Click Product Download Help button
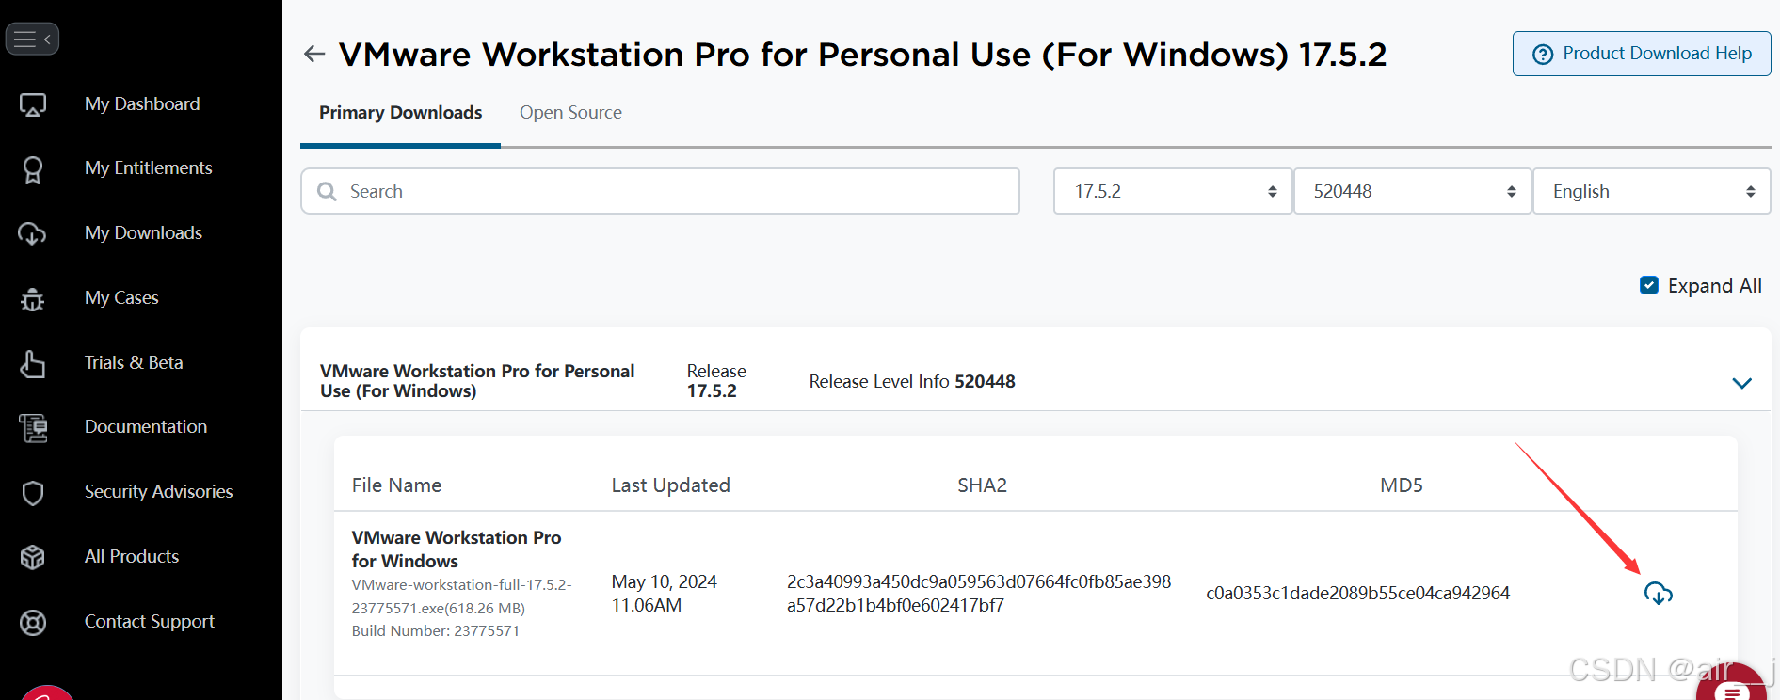The height and width of the screenshot is (700, 1780). [1642, 54]
